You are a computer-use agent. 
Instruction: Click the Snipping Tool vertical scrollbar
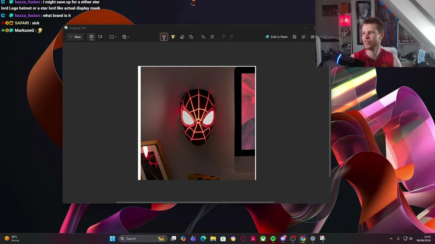point(330,122)
